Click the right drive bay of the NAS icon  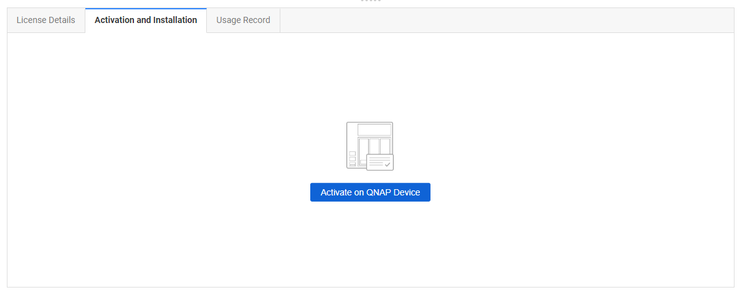click(385, 146)
